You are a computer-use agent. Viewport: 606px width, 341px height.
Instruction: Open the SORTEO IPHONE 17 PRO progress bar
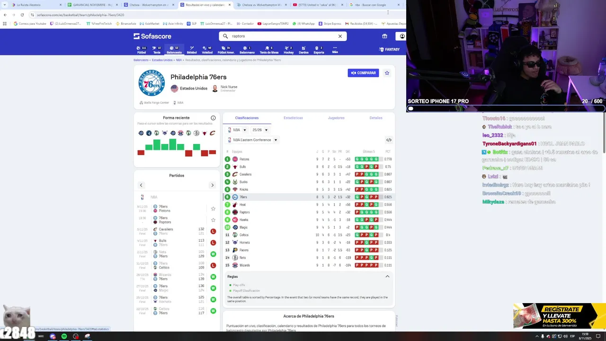pos(506,108)
